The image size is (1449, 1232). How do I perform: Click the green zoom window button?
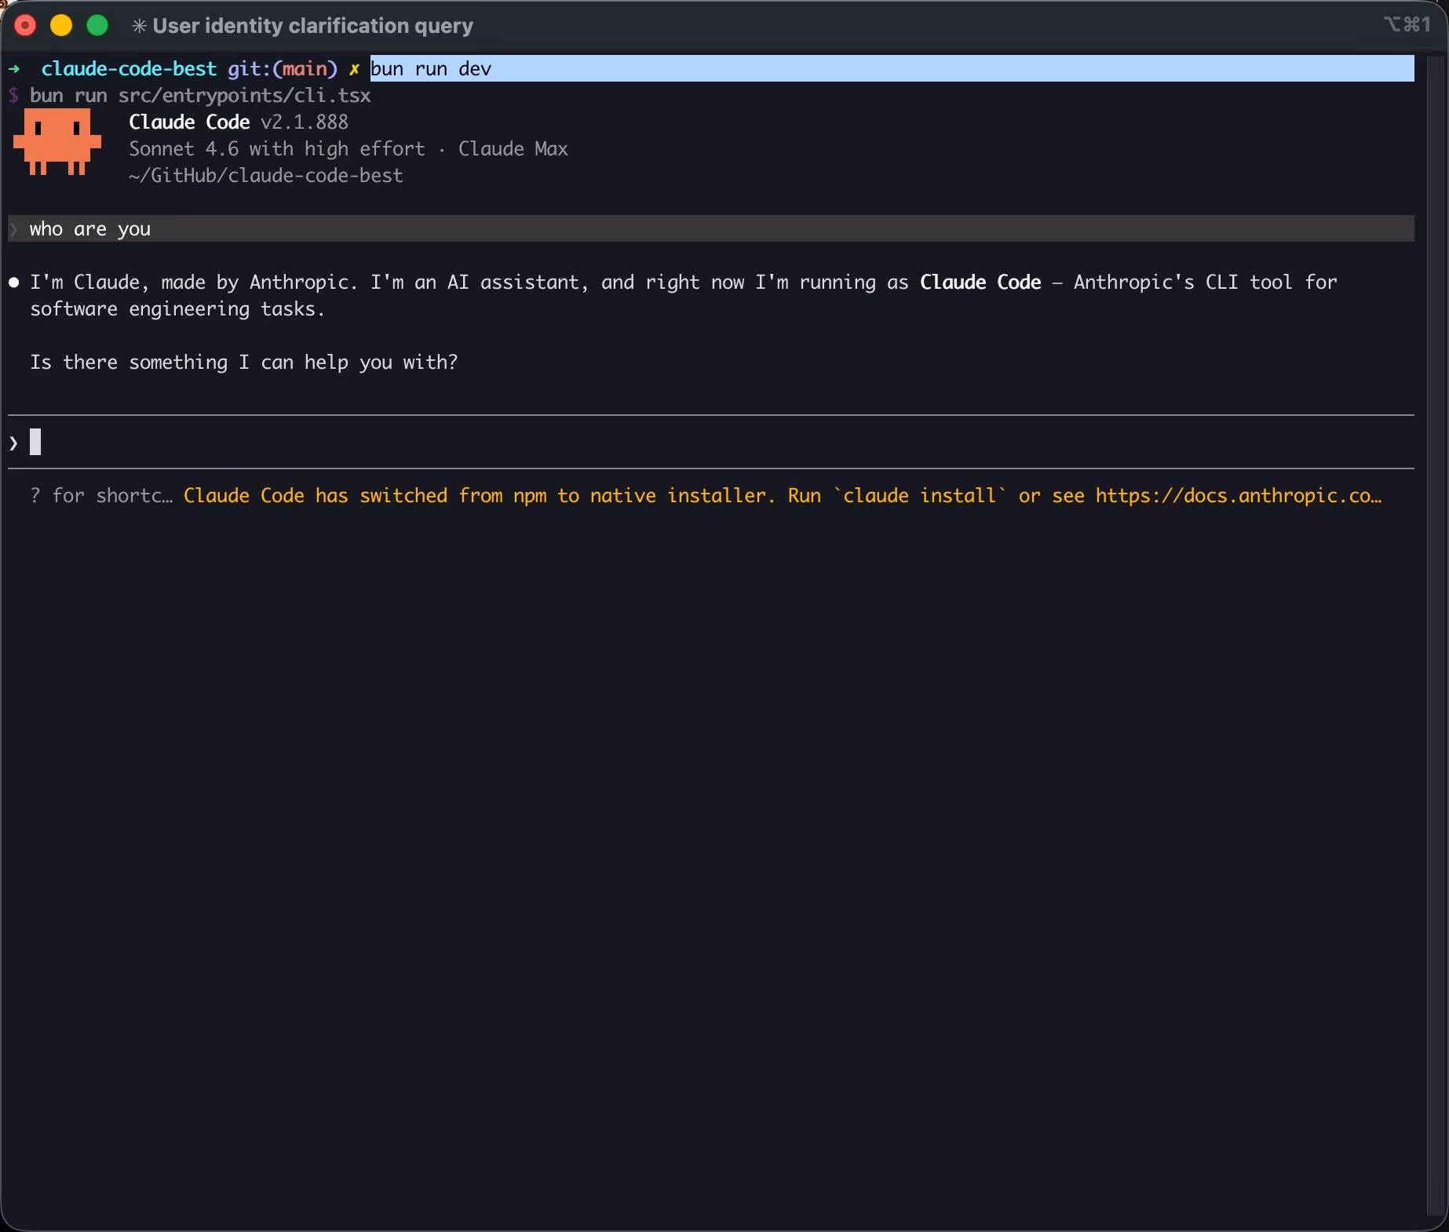tap(97, 26)
